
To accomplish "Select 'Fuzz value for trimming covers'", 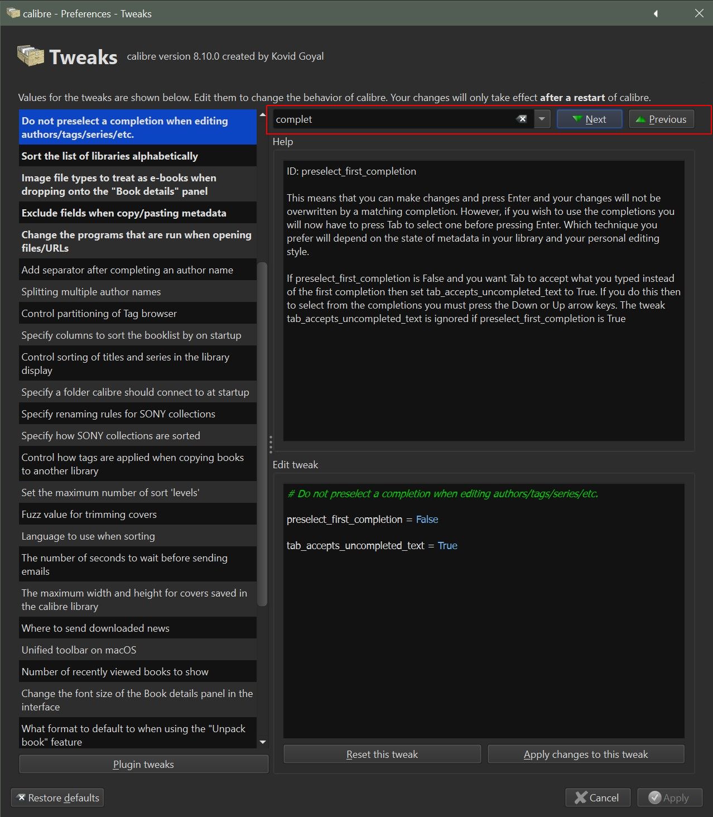I will tap(138, 515).
